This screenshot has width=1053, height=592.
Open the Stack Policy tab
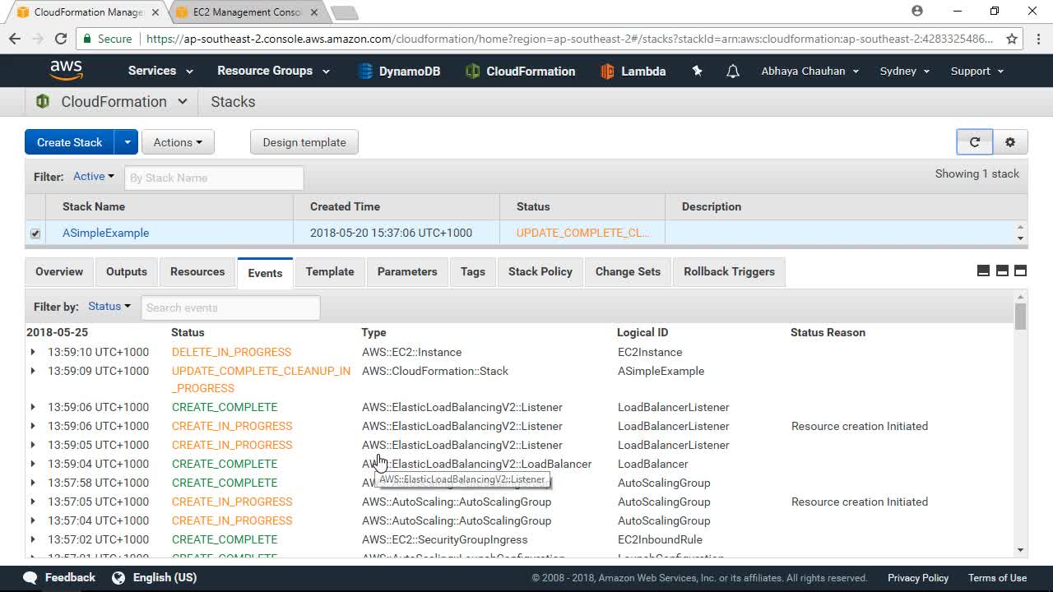coord(540,271)
